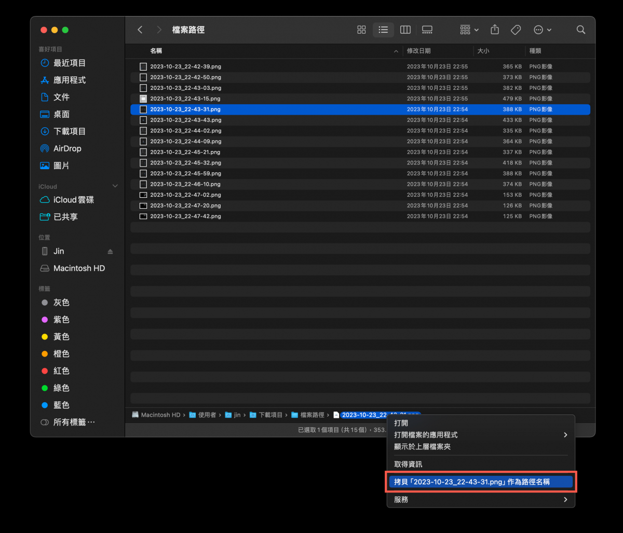Expand 打開檔案的應用程式 submenu
623x533 pixels.
coord(480,435)
